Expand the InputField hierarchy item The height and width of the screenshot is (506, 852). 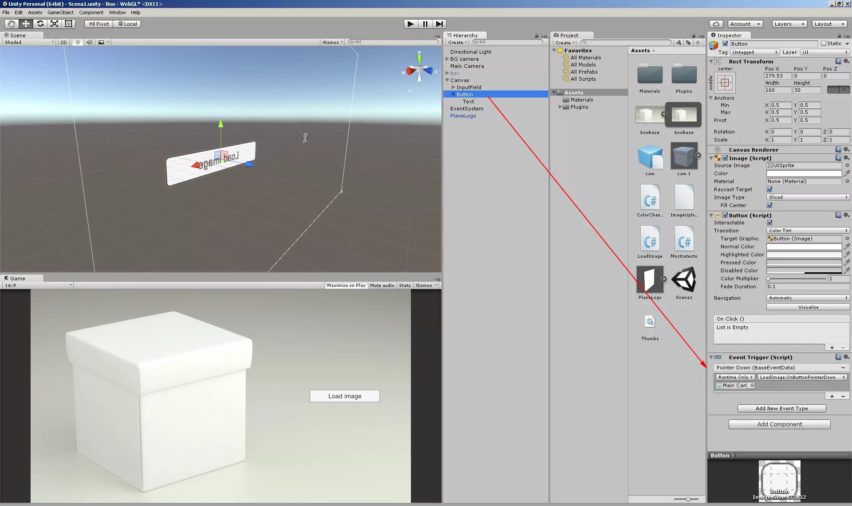[453, 87]
